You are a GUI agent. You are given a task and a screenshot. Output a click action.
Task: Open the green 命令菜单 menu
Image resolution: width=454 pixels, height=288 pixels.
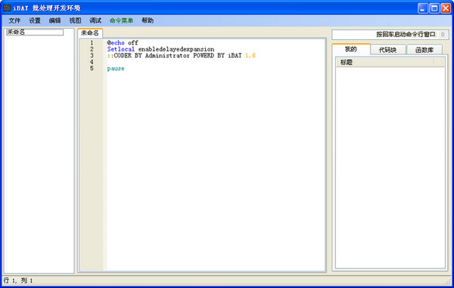(121, 20)
